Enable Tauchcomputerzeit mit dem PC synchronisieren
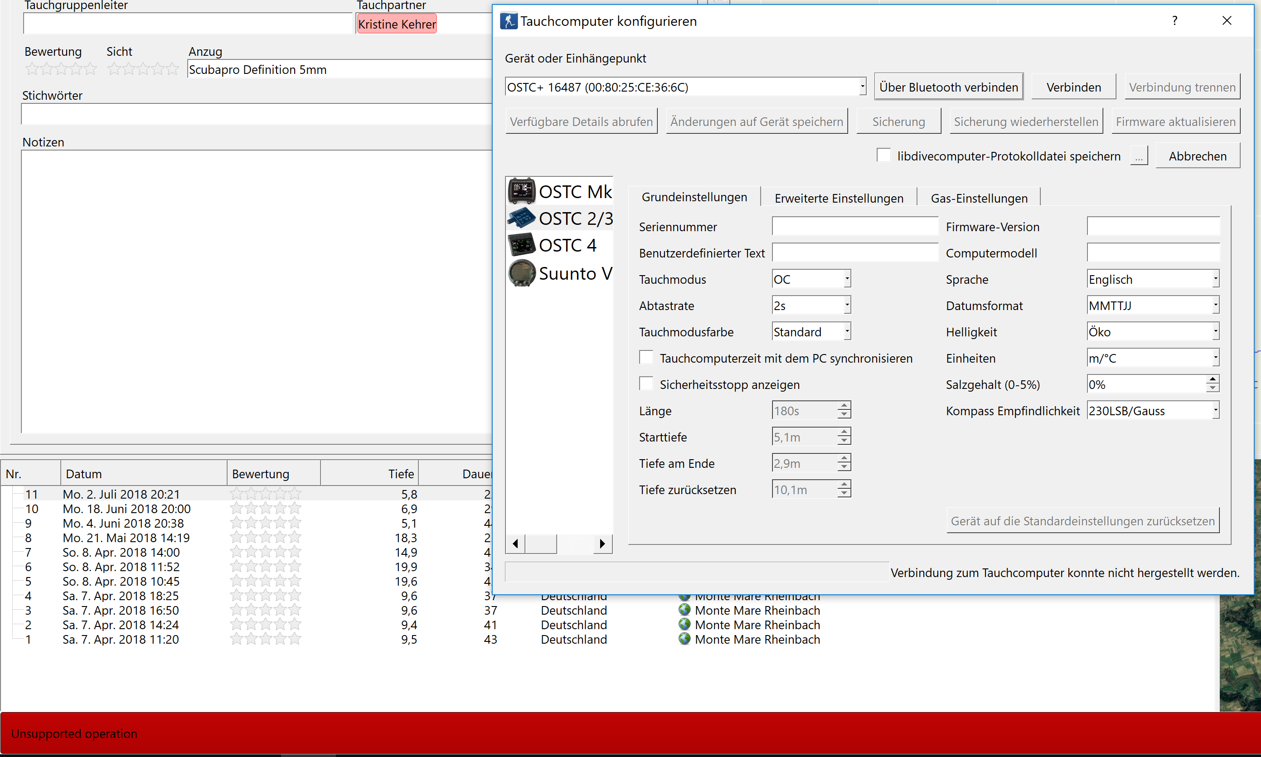Viewport: 1261px width, 757px height. coord(646,357)
